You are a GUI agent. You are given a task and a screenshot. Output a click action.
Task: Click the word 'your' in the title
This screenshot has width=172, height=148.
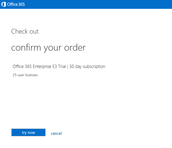point(53,49)
